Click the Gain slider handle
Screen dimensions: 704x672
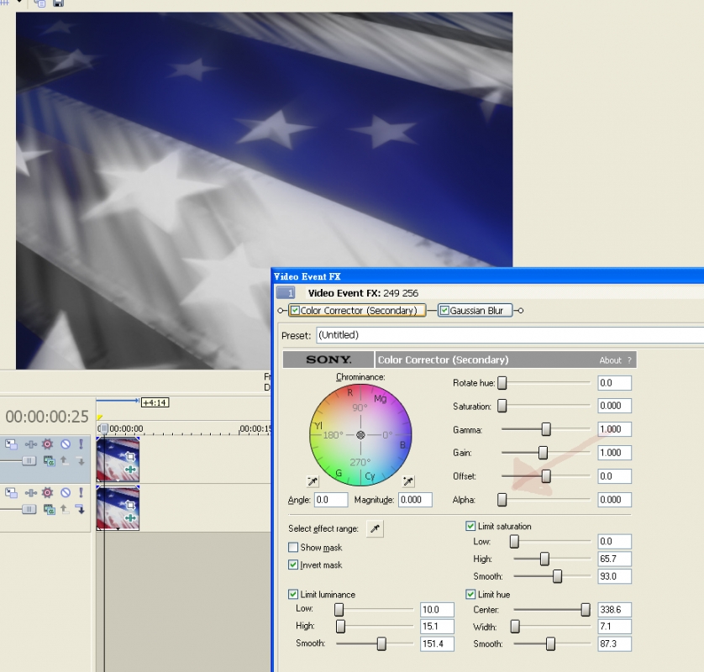click(x=543, y=453)
